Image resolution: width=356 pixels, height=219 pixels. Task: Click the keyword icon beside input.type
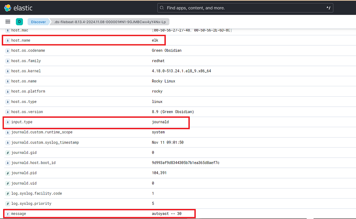pos(8,122)
